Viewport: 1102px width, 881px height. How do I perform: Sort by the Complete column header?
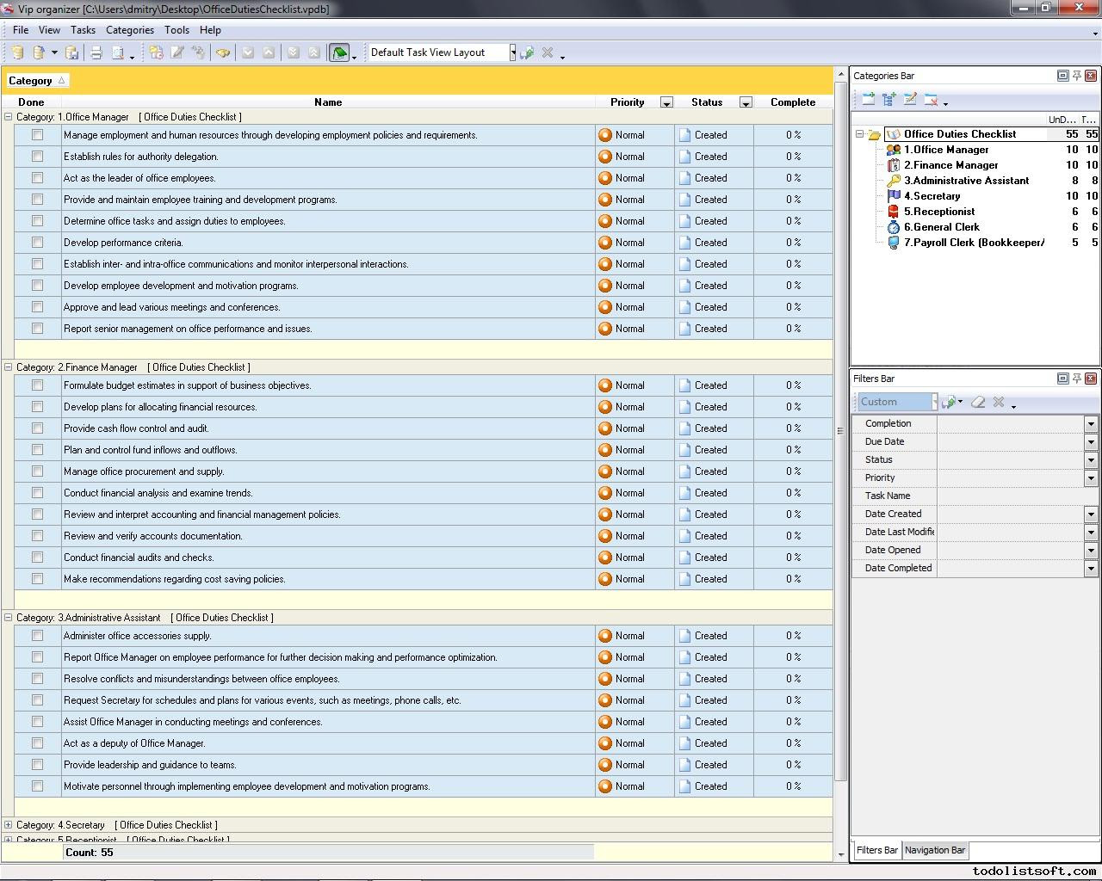[x=793, y=102]
